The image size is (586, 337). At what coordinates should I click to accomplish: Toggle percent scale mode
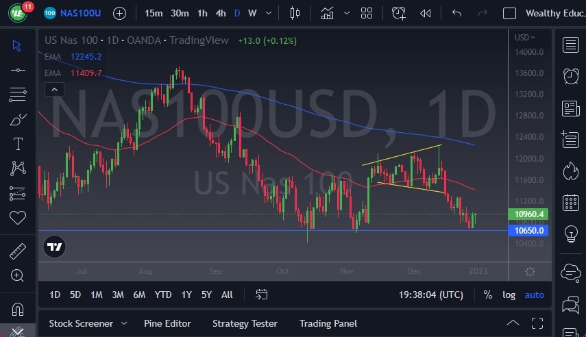tap(488, 295)
